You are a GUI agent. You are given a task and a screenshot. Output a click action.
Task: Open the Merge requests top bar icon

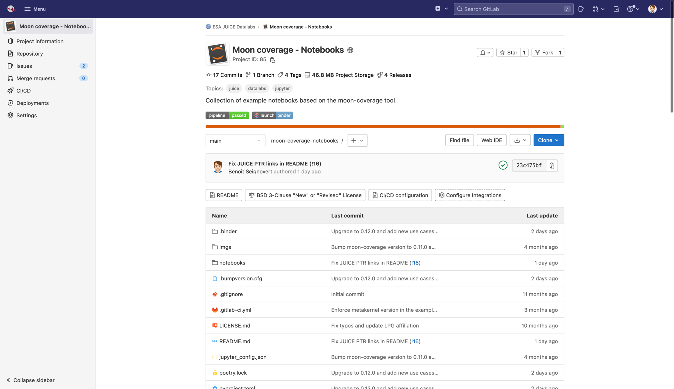point(598,9)
